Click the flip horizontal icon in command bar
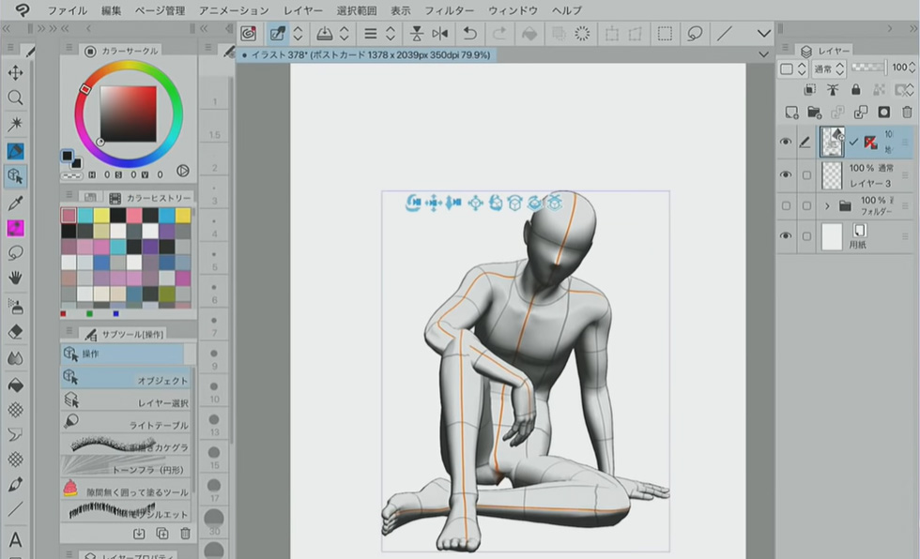Viewport: 920px width, 559px height. click(x=439, y=34)
